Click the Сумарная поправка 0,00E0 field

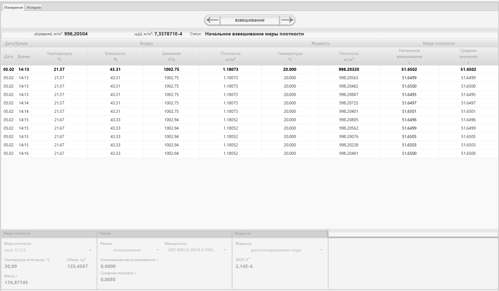coord(108,280)
